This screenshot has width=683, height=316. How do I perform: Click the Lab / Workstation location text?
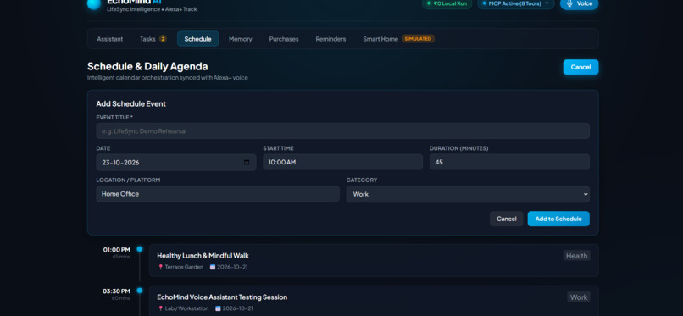click(x=186, y=308)
